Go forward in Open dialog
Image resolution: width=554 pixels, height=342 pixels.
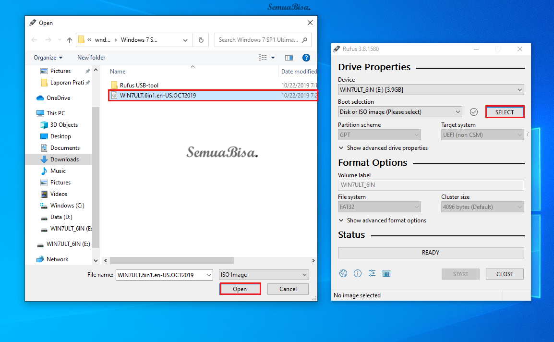tap(48, 40)
